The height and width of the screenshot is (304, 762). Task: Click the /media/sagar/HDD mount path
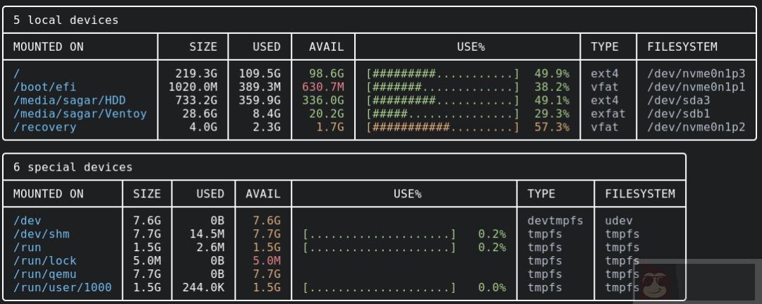(69, 100)
